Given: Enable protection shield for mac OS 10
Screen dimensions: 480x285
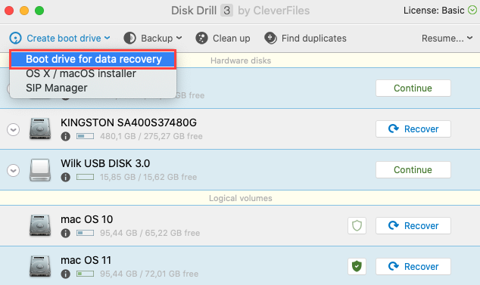Looking at the screenshot, I should point(357,226).
